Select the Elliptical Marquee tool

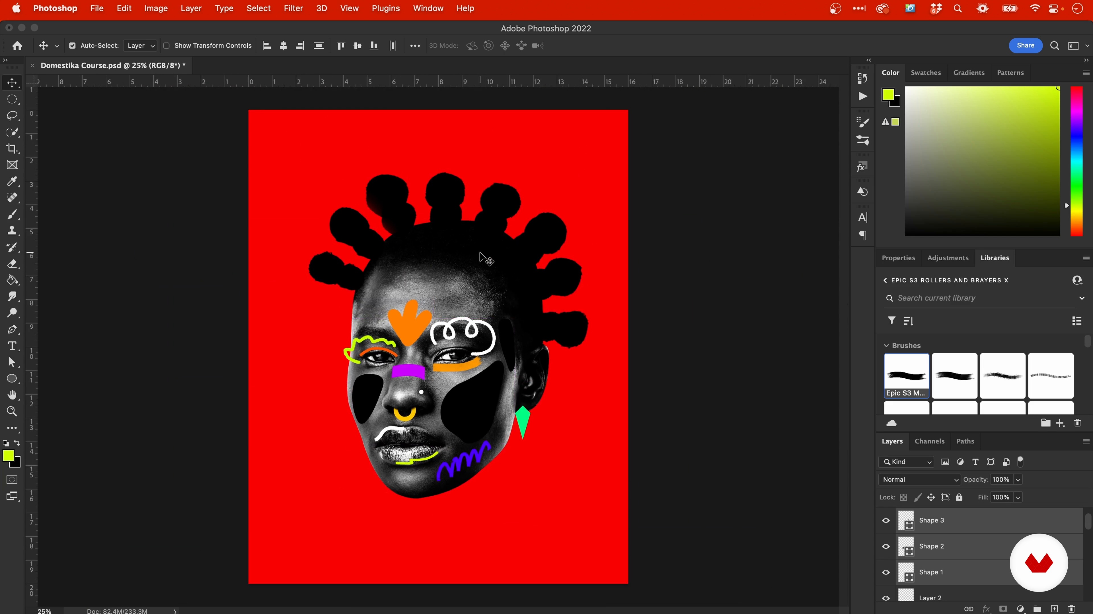tap(12, 99)
